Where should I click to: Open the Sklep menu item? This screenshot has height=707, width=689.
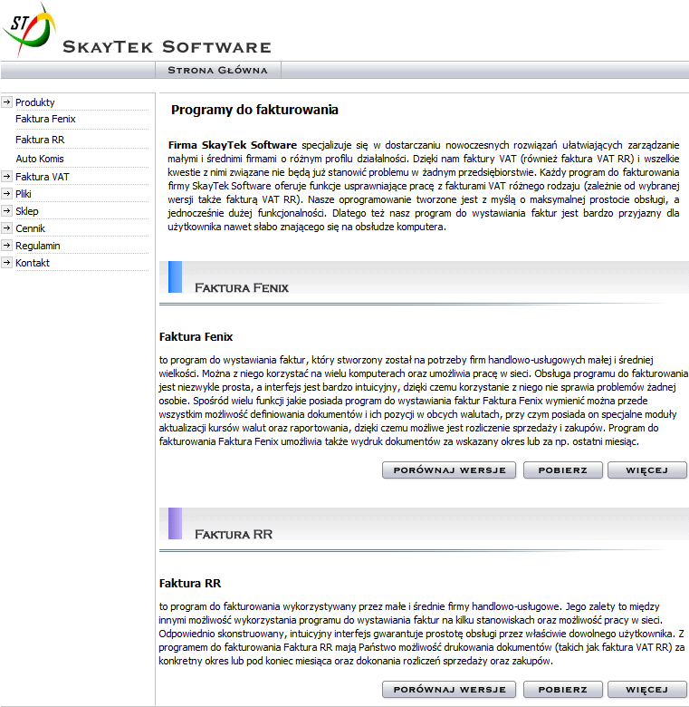tap(27, 211)
